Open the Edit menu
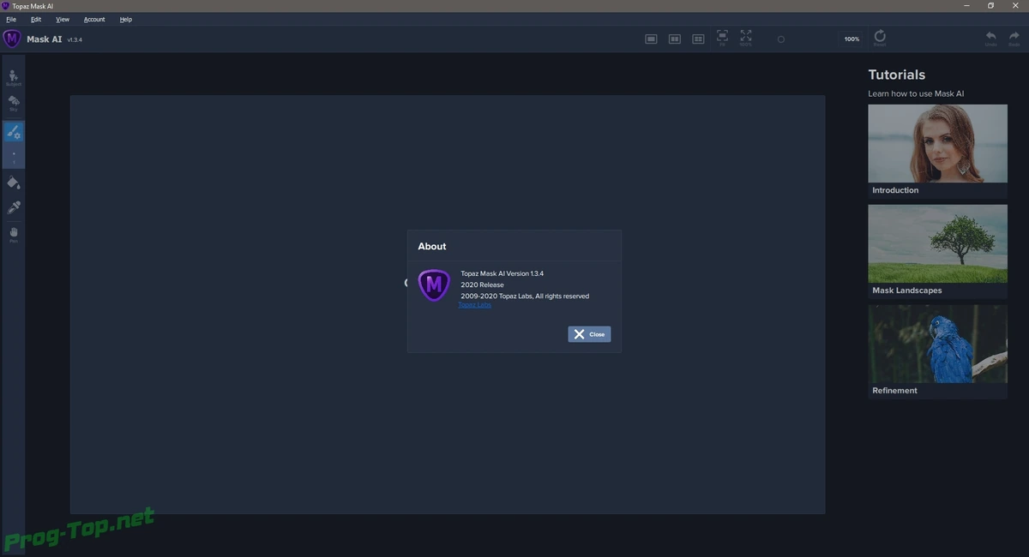The width and height of the screenshot is (1029, 557). [x=36, y=19]
